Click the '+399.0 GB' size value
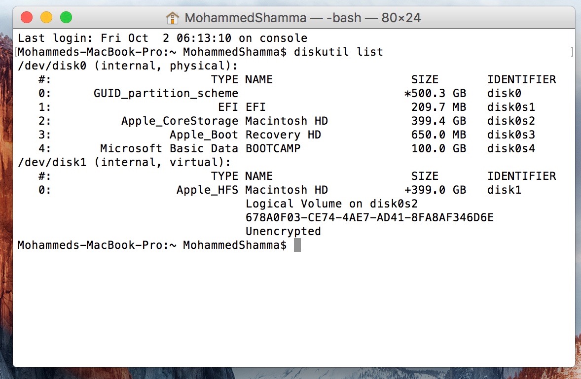The width and height of the screenshot is (581, 379). (435, 190)
